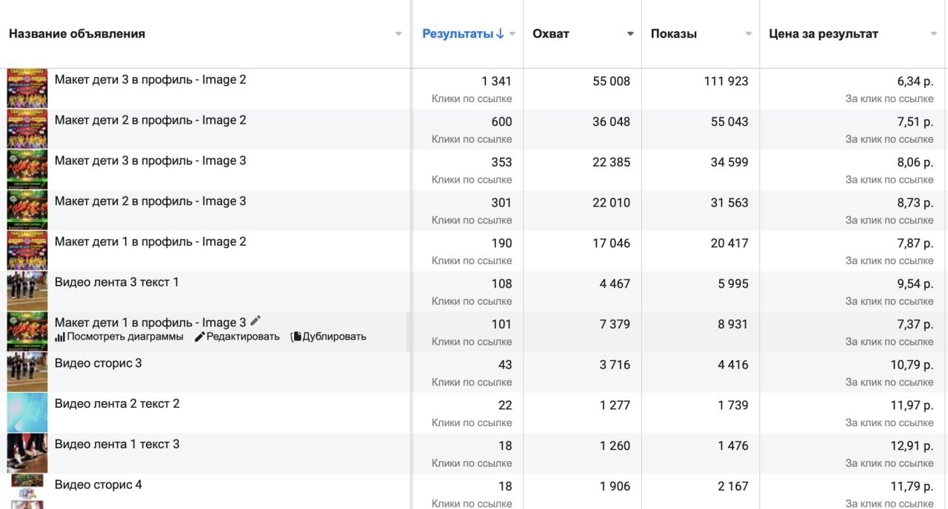This screenshot has width=948, height=509.
Task: Open the Цена за результат column dropdown
Action: click(934, 34)
